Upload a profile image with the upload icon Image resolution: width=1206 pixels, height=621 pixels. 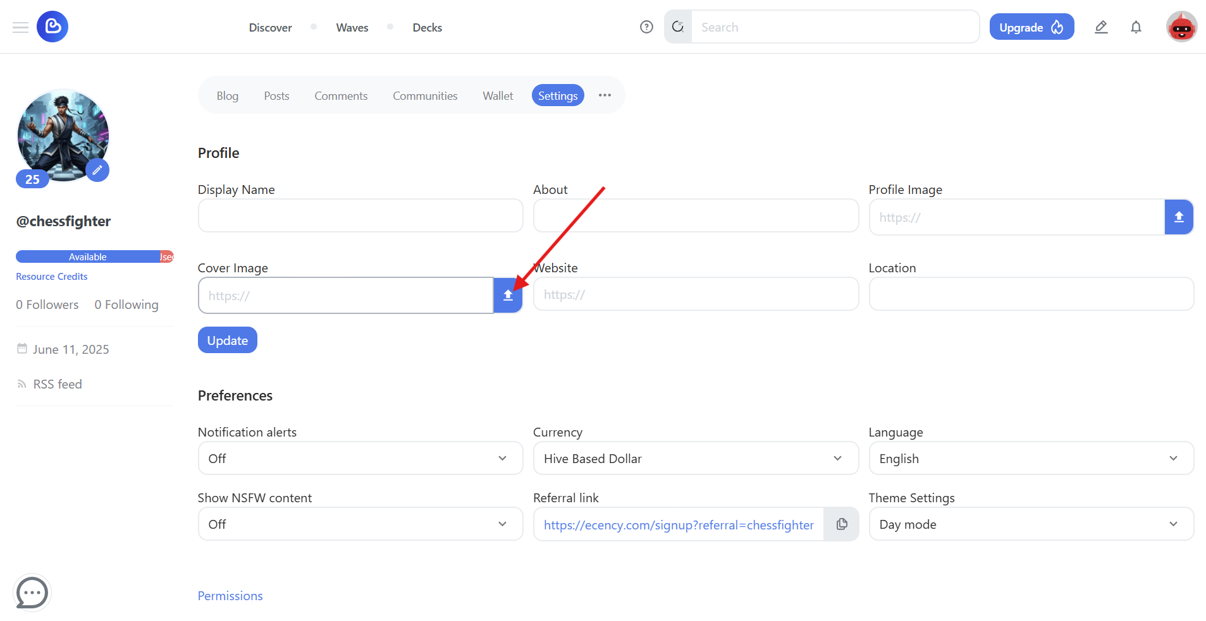(1179, 217)
